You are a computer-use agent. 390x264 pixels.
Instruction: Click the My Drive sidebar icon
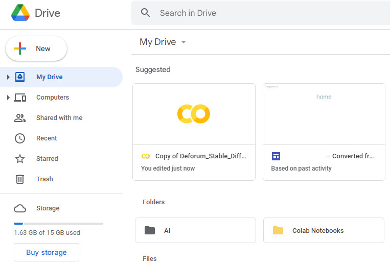20,77
